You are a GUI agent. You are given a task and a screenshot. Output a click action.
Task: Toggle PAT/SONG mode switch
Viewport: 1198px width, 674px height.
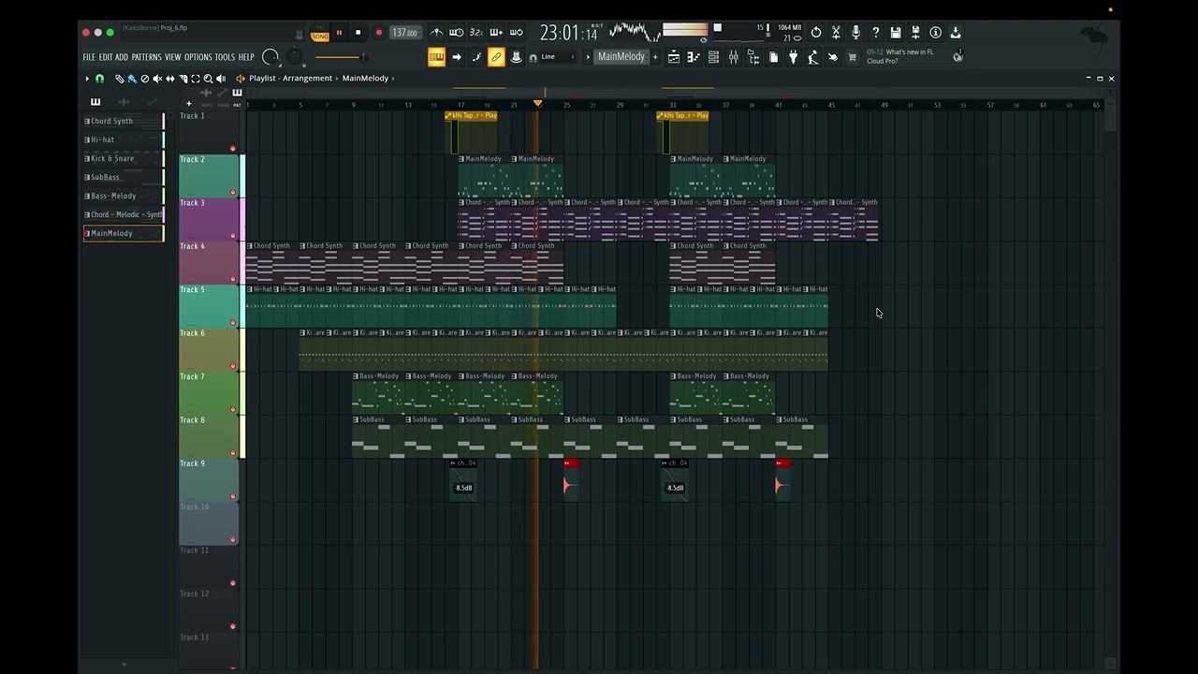pos(320,33)
